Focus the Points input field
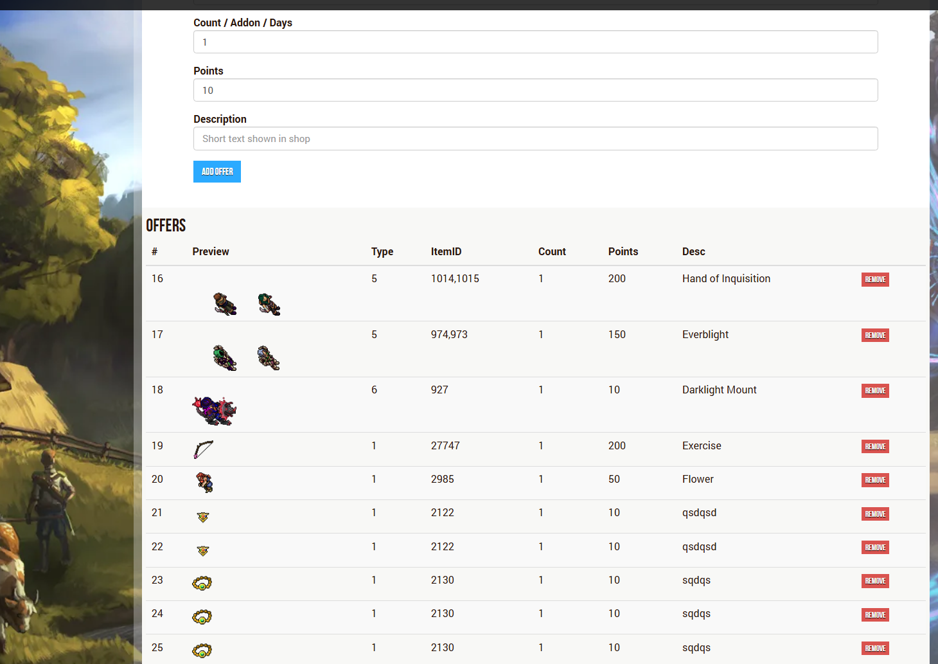 (x=535, y=90)
